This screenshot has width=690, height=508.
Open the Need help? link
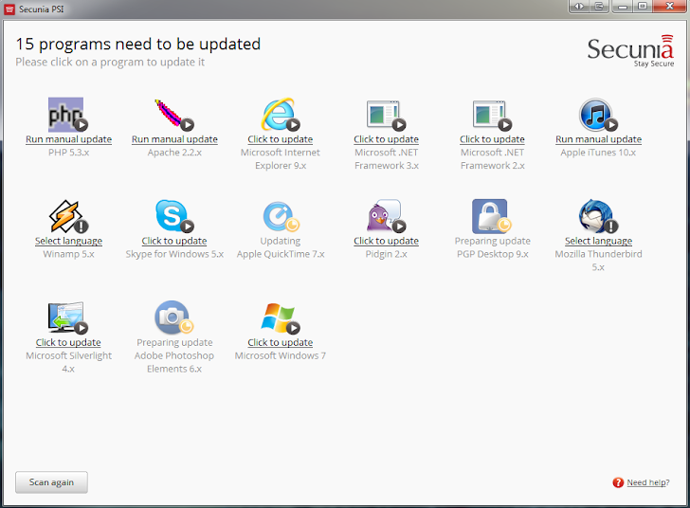point(648,483)
